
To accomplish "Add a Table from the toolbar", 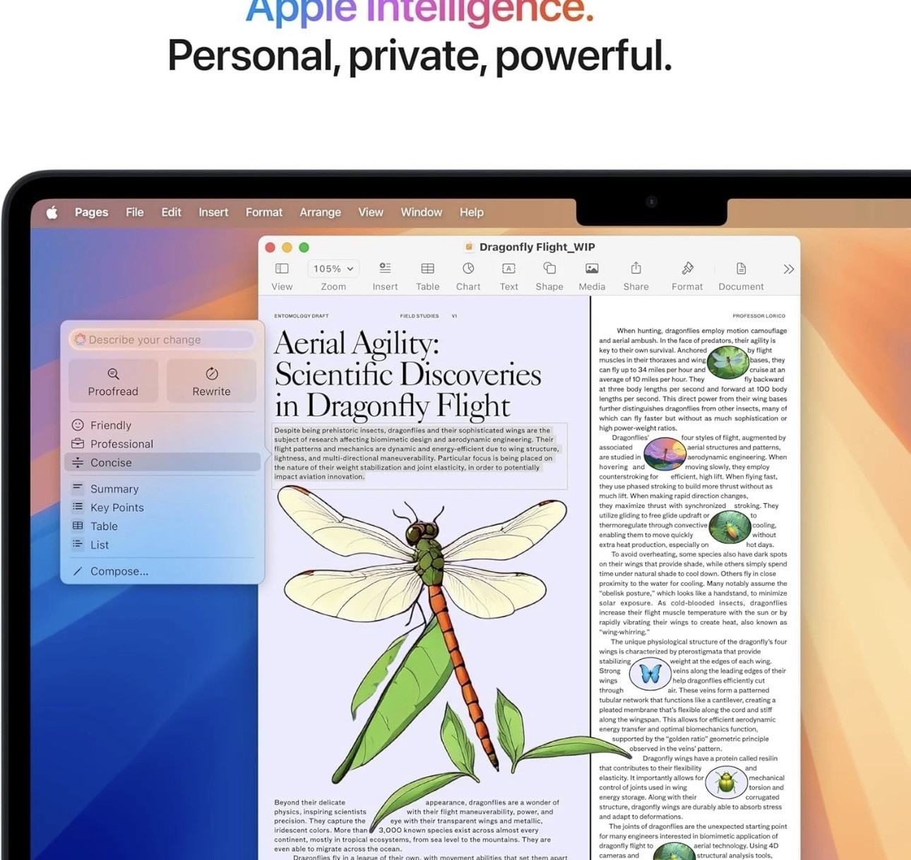I will click(x=427, y=269).
